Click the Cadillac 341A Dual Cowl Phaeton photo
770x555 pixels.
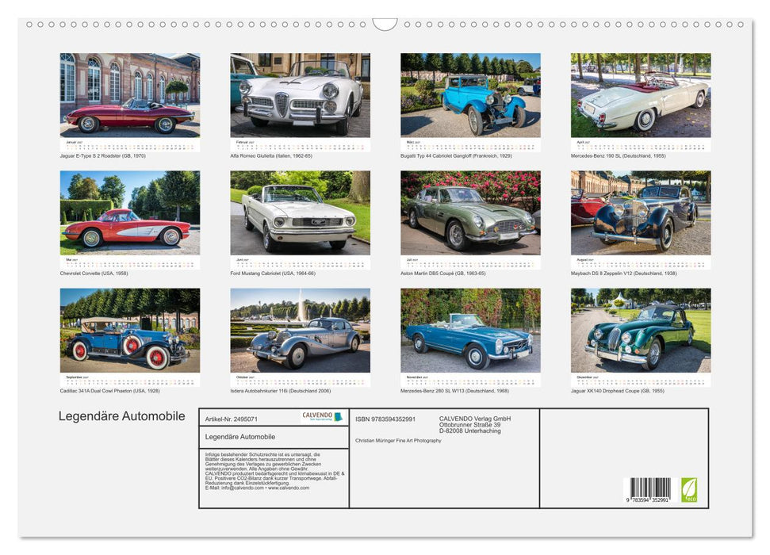(x=129, y=330)
